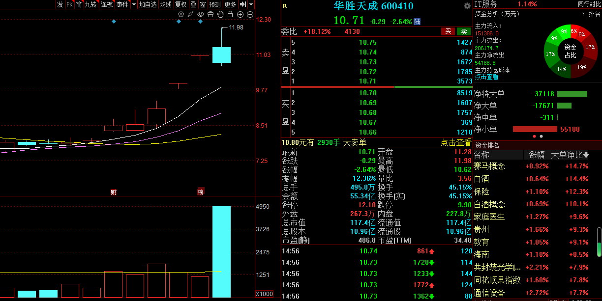Click the red 买 buy button

448,31
